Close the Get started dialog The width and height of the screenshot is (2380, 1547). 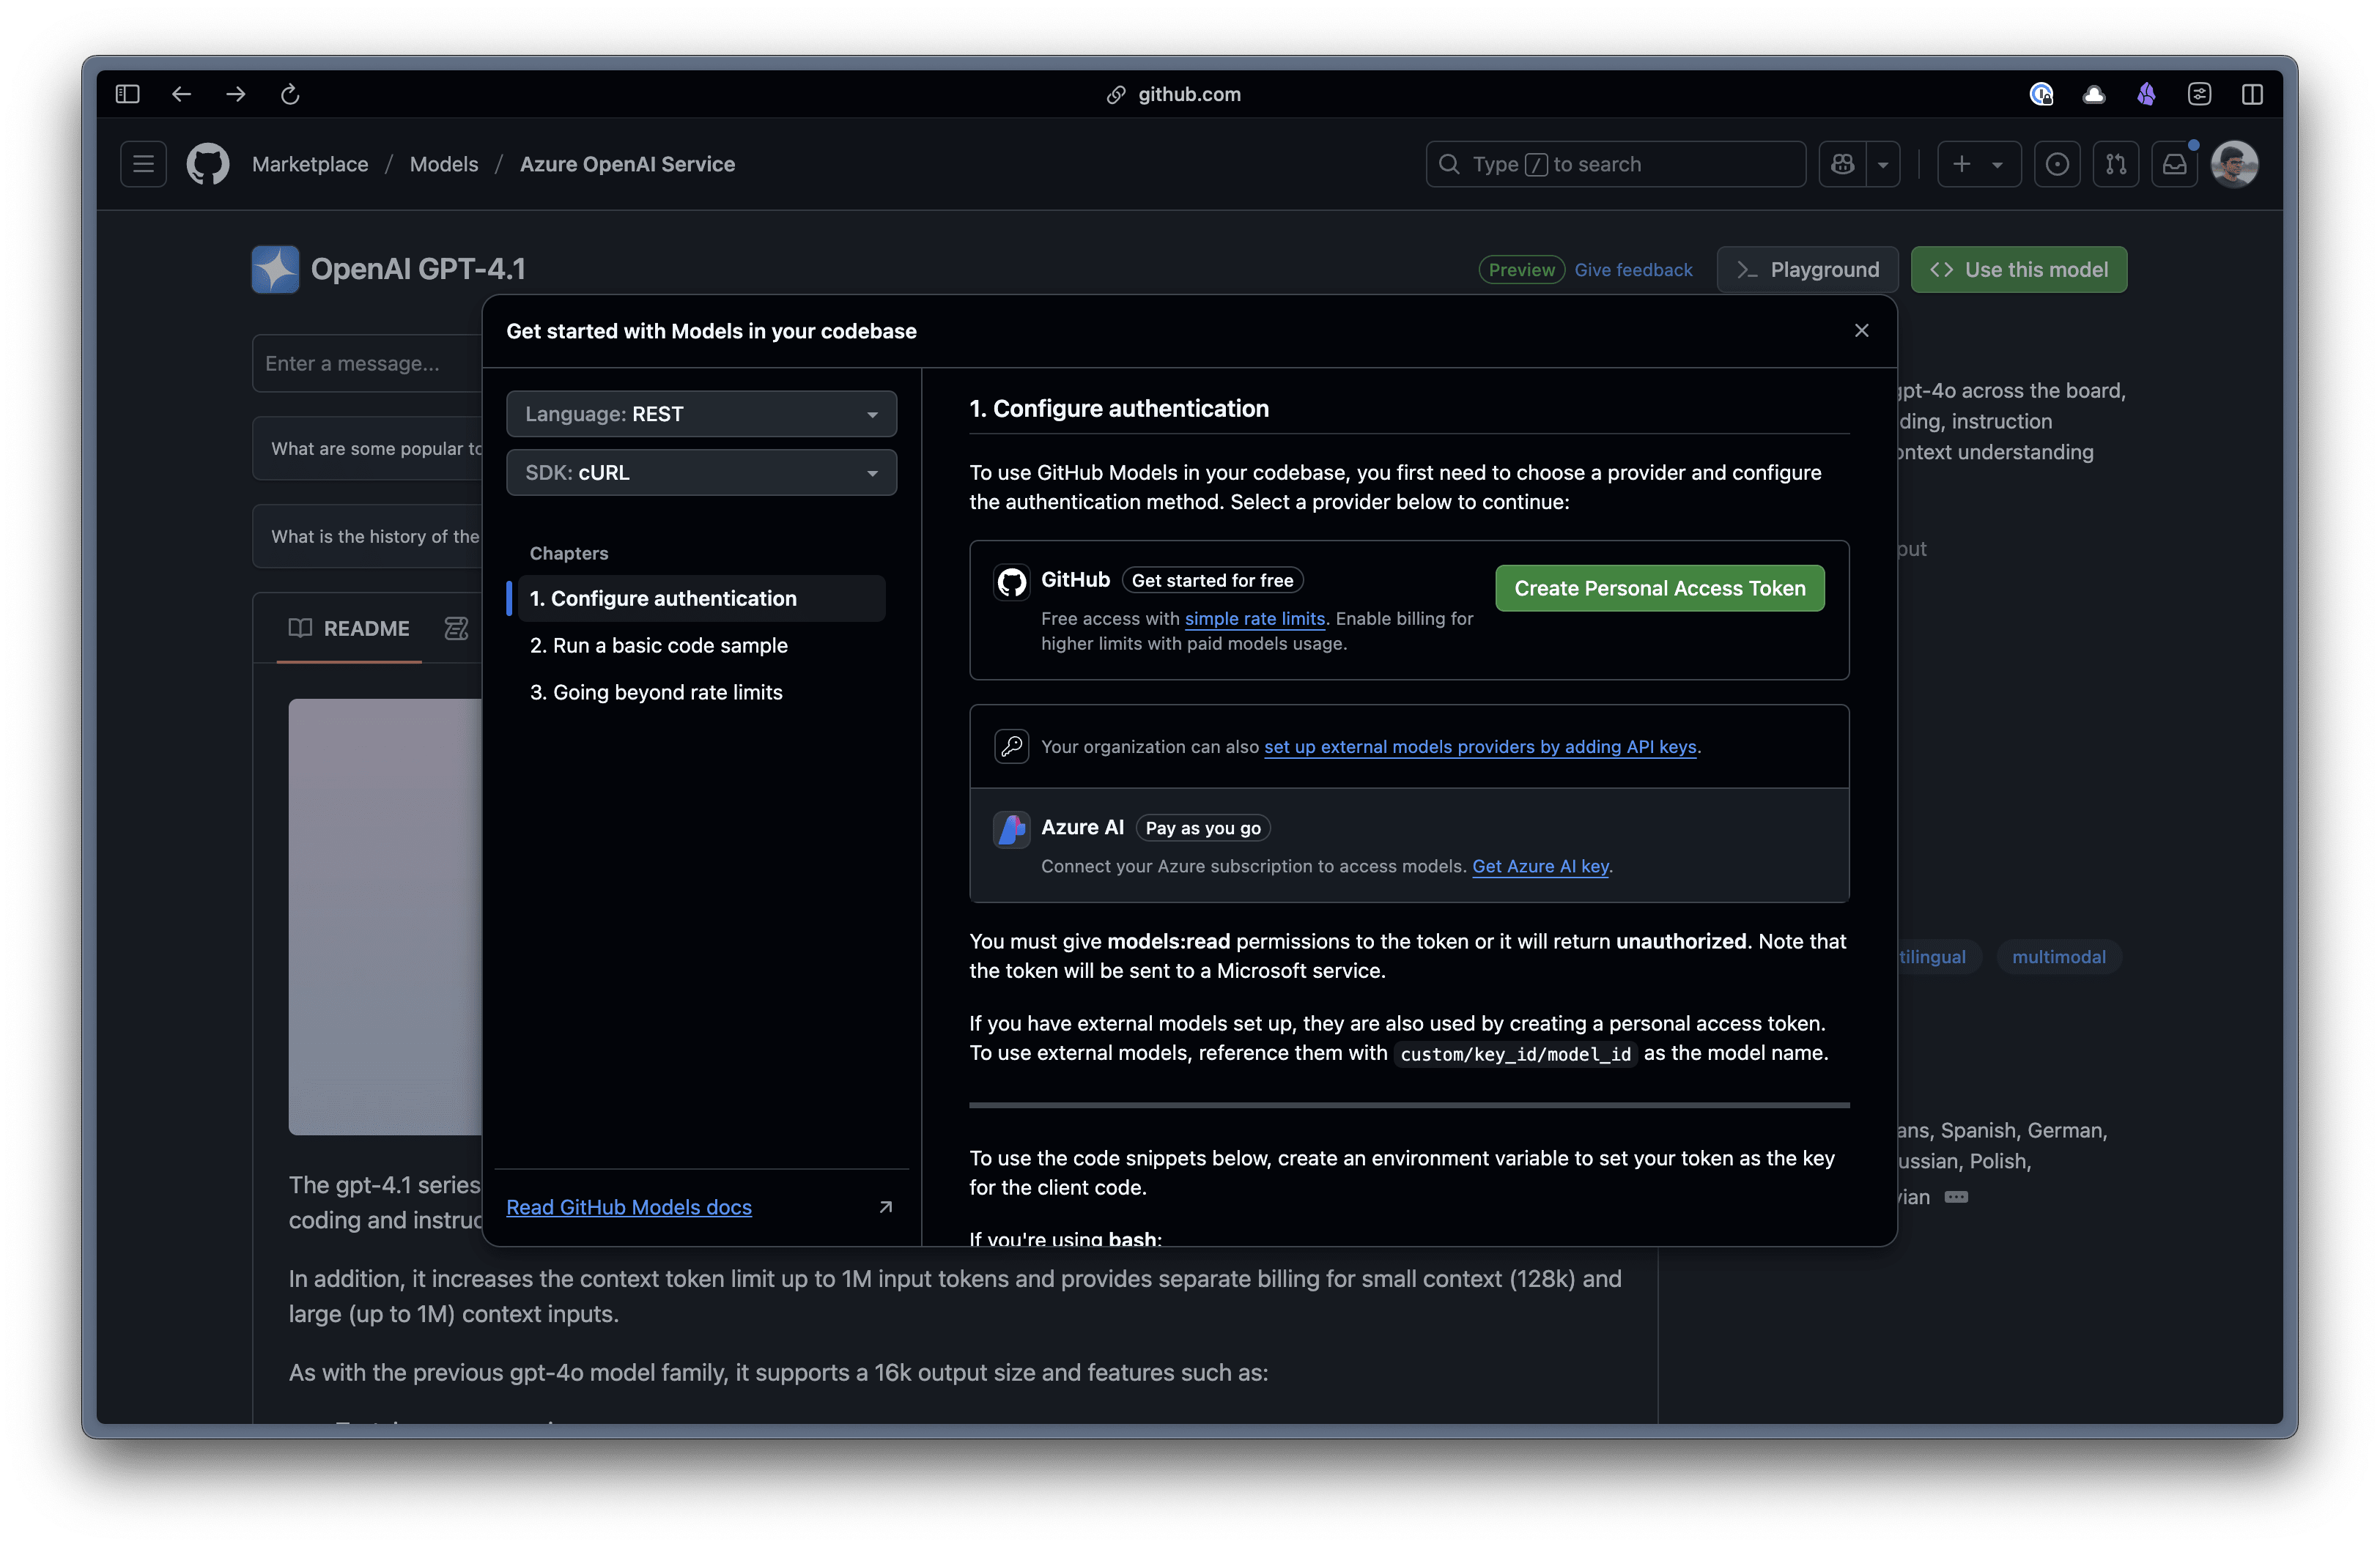[1861, 331]
